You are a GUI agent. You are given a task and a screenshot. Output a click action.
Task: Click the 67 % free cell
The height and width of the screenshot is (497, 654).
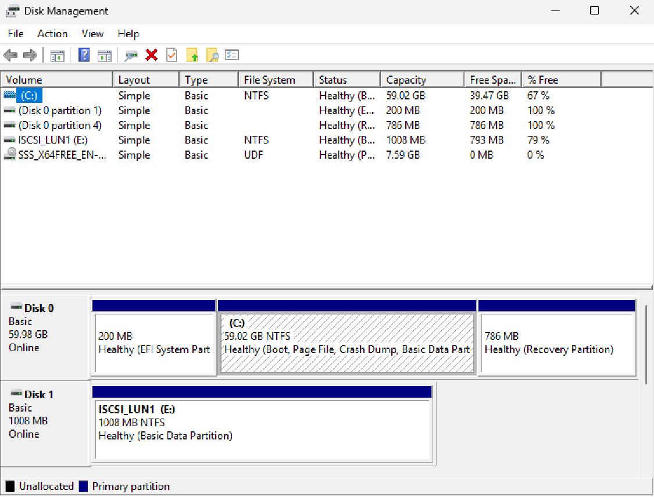point(538,95)
